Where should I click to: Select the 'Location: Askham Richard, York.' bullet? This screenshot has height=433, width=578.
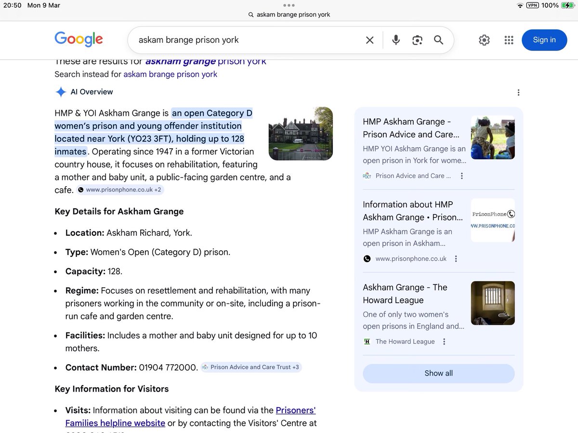point(129,233)
